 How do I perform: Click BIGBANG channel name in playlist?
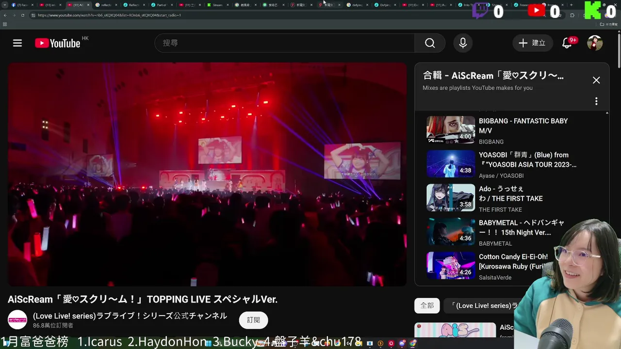(491, 142)
